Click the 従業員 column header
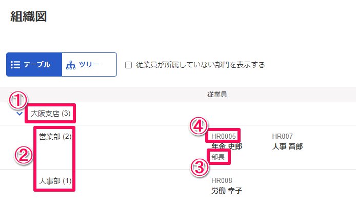Image resolution: width=356 pixels, height=203 pixels. coord(217,94)
